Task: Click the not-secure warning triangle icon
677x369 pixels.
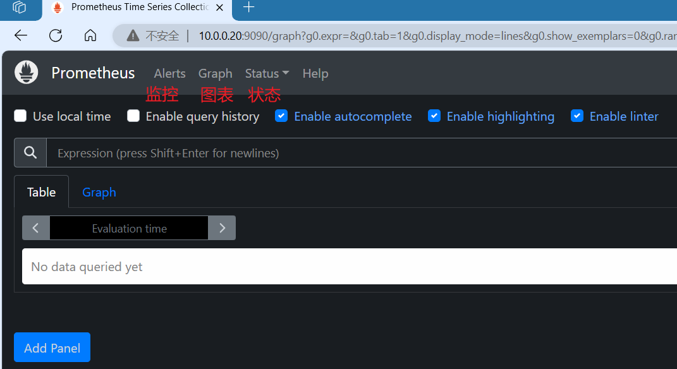Action: 133,35
